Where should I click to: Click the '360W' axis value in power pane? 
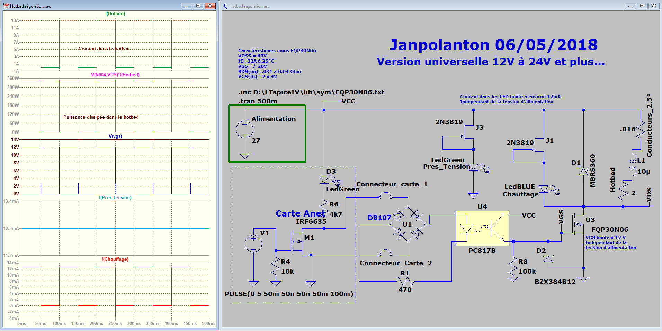point(13,79)
